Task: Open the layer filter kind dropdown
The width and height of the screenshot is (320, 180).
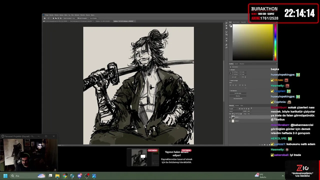Action: click(x=233, y=109)
